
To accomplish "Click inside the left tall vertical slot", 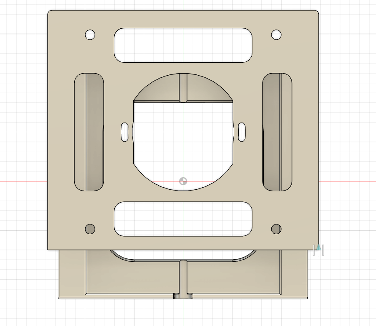I will point(89,132).
